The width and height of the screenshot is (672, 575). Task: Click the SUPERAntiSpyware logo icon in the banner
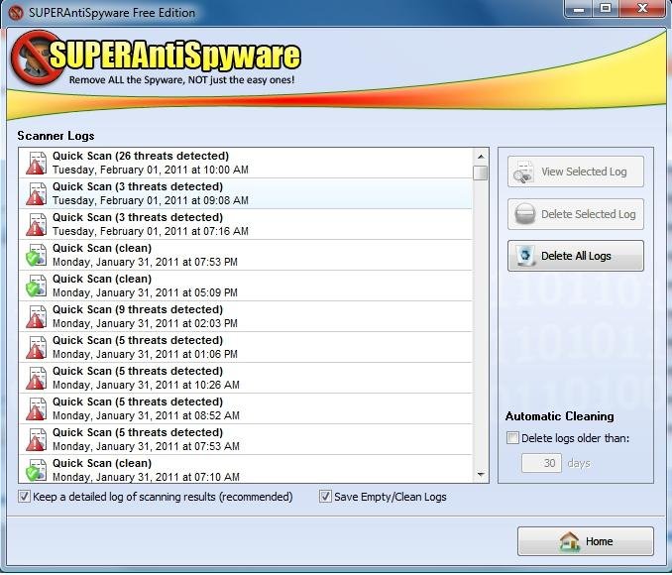pos(38,57)
